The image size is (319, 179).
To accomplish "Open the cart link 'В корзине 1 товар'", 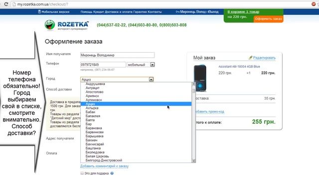I will (x=243, y=12).
